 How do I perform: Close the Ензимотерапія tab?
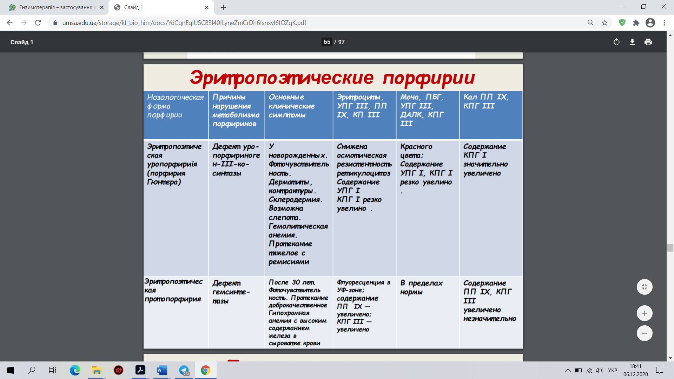click(x=102, y=7)
